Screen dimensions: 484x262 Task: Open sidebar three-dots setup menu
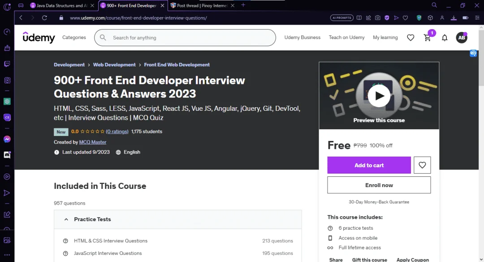click(7, 255)
